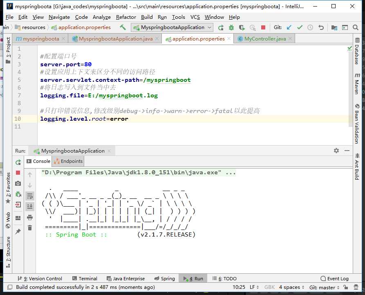The image size is (365, 295).
Task: Go down the stack trace arrow
Action: [x=30, y=185]
